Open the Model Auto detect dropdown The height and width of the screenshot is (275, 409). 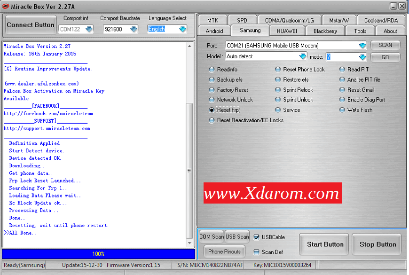click(x=303, y=56)
